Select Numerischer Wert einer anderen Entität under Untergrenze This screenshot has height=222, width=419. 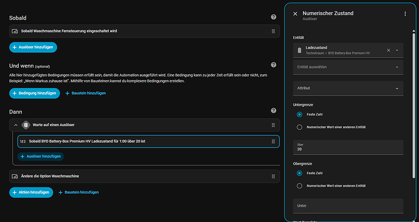pyautogui.click(x=299, y=127)
